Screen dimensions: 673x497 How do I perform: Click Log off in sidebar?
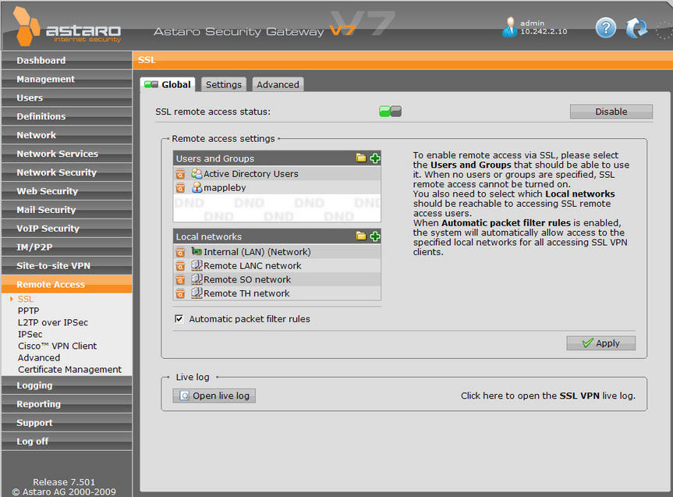point(66,442)
